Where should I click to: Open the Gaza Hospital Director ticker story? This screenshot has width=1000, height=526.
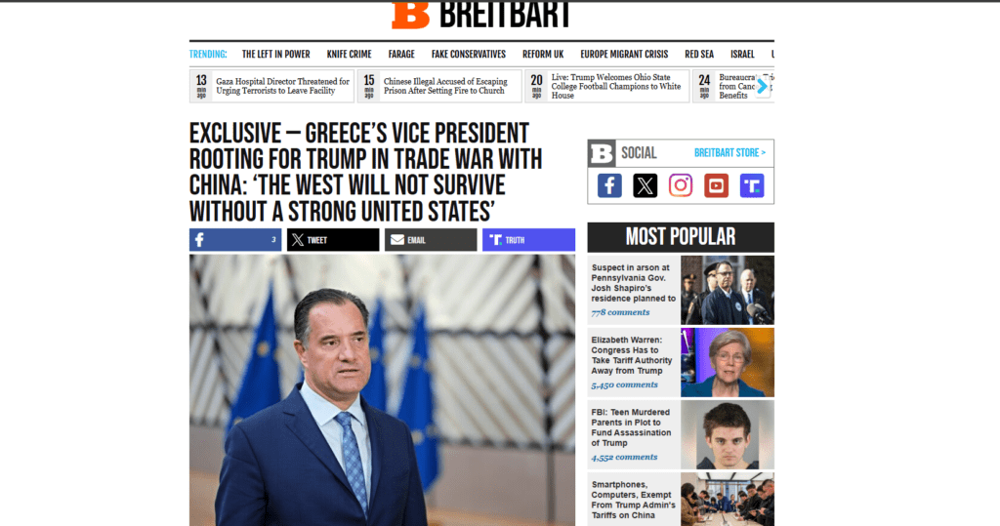[282, 86]
